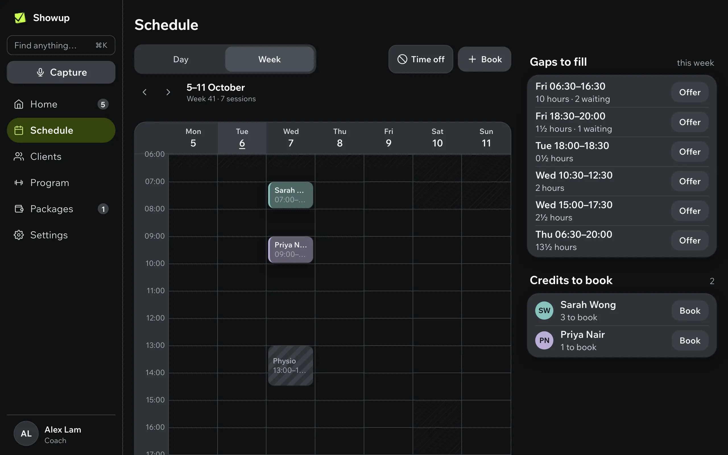
Task: Book a session for Sarah Wong
Action: [x=690, y=311]
